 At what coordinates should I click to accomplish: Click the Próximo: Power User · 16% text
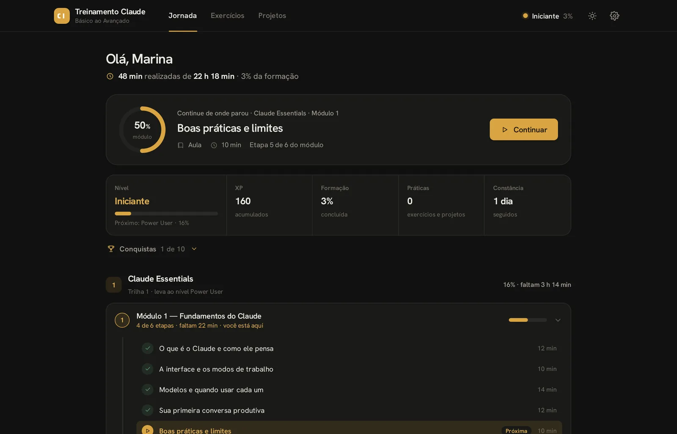pyautogui.click(x=152, y=223)
